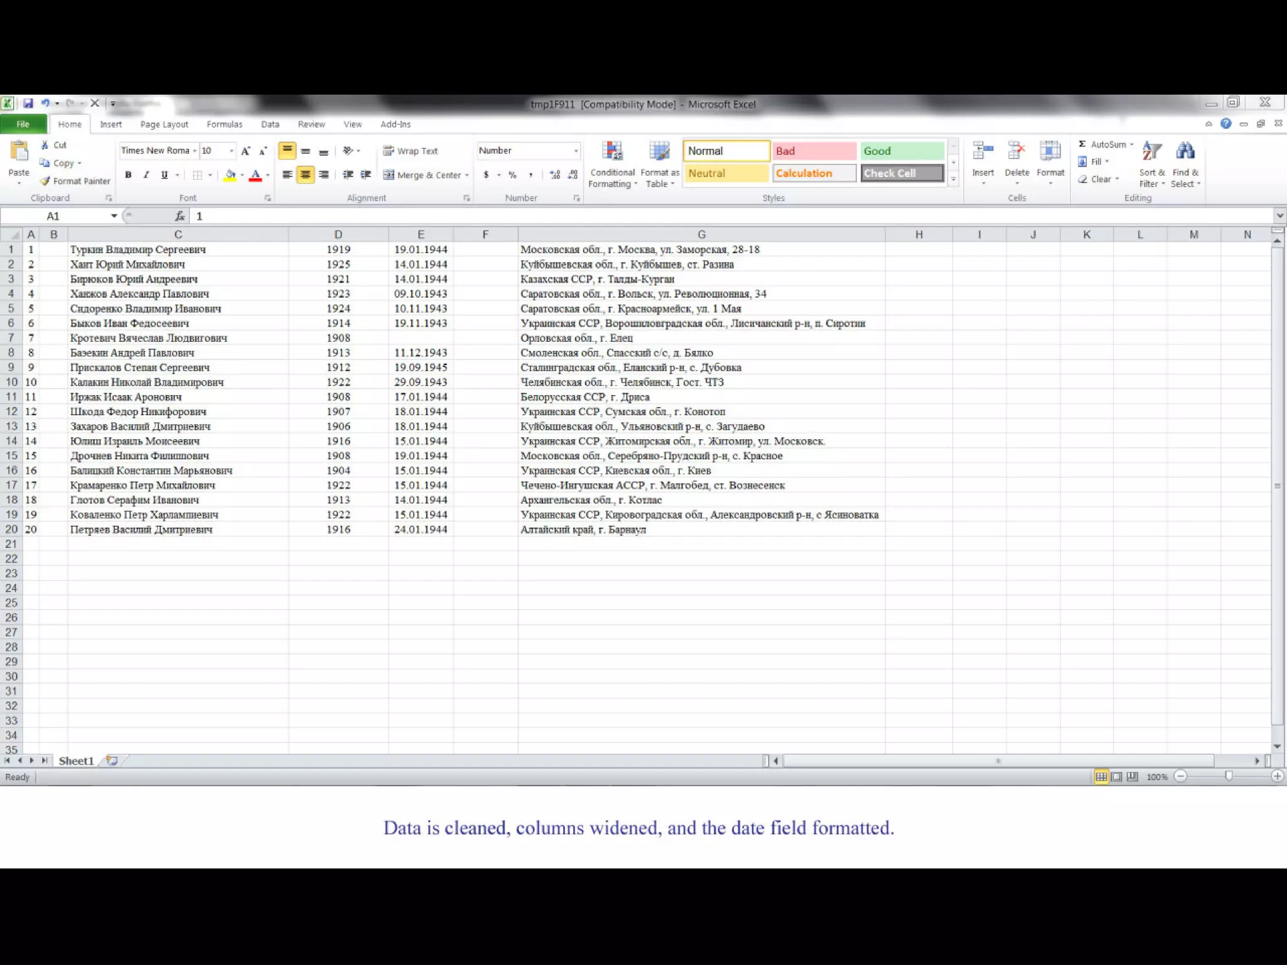Click the Format Painter brush
Image resolution: width=1287 pixels, height=965 pixels.
coord(45,181)
